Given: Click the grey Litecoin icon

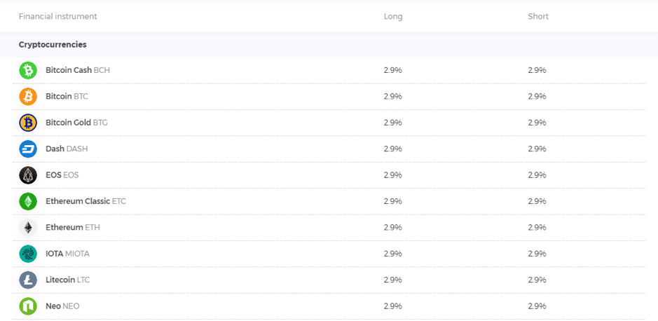Looking at the screenshot, I should pyautogui.click(x=28, y=280).
